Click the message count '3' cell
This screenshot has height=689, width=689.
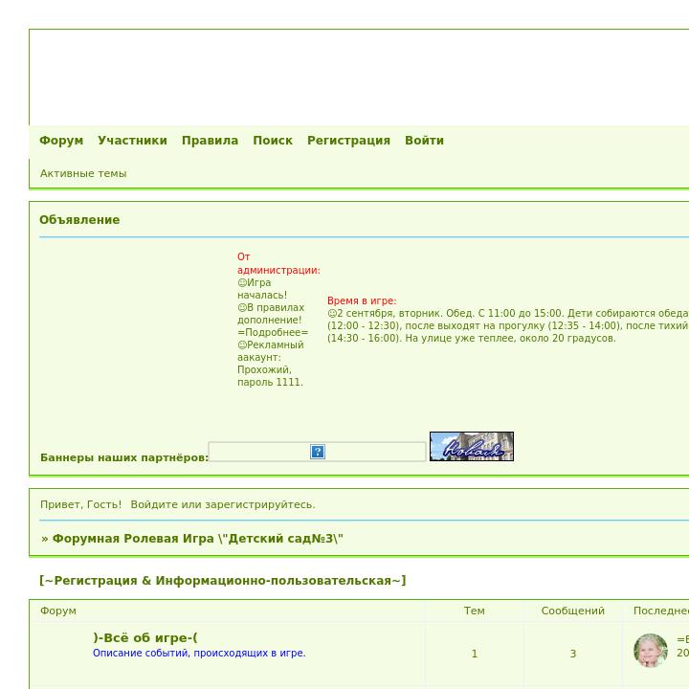click(573, 654)
